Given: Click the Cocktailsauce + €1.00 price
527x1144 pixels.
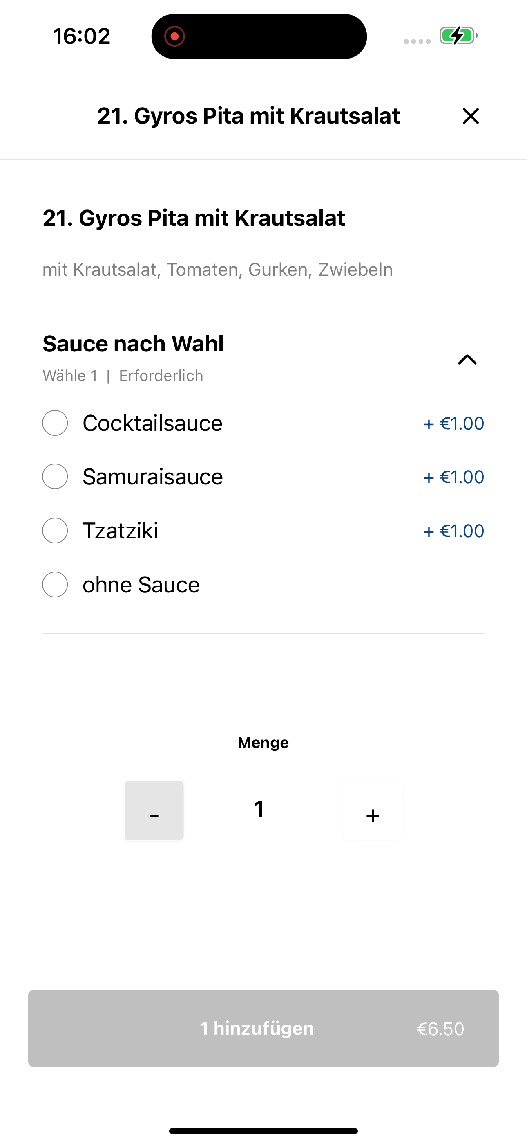Looking at the screenshot, I should tap(454, 423).
